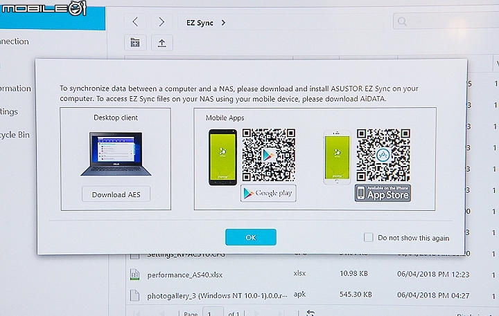The height and width of the screenshot is (316, 499).
Task: Click the Android QR code
Action: click(x=269, y=155)
